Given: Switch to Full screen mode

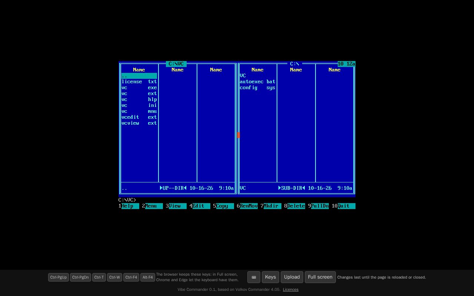Looking at the screenshot, I should (x=320, y=277).
